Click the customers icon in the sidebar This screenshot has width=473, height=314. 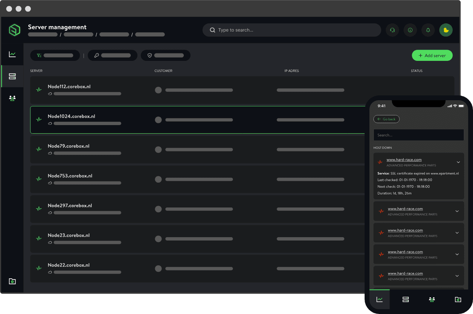12,98
